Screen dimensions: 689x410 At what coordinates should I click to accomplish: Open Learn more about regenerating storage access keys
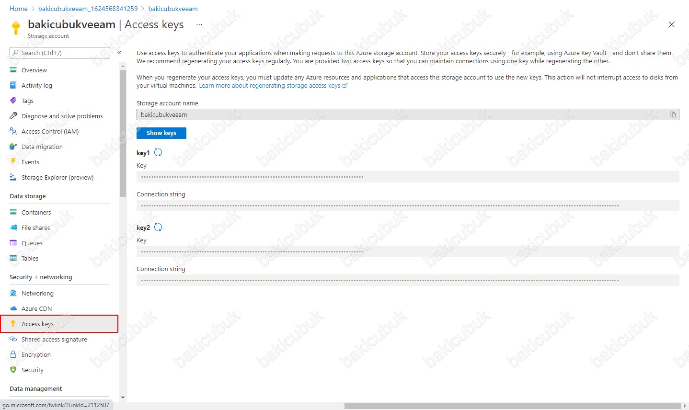[x=273, y=85]
